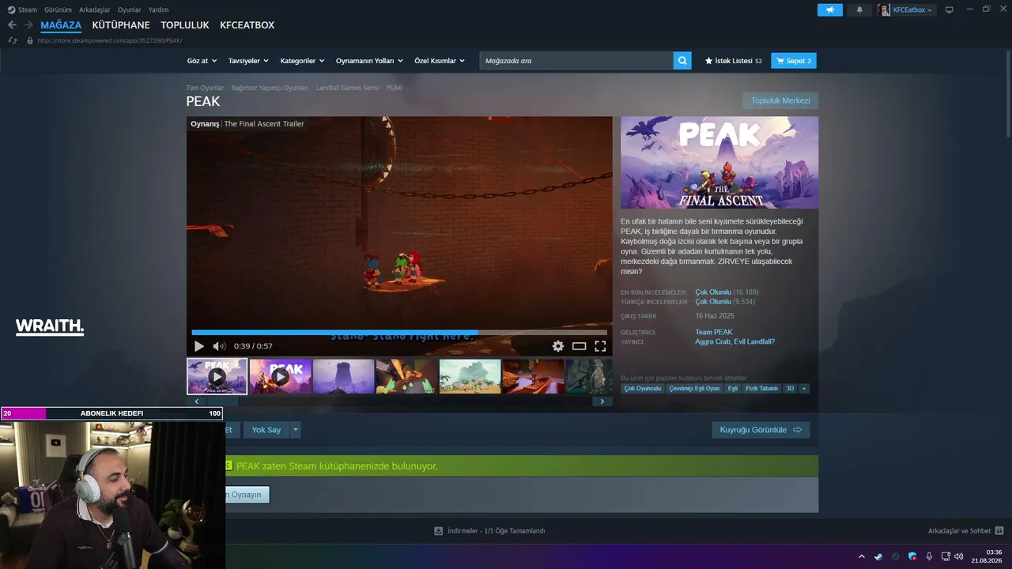Open the Steam announcements megaphone button
The width and height of the screenshot is (1012, 569).
(830, 9)
